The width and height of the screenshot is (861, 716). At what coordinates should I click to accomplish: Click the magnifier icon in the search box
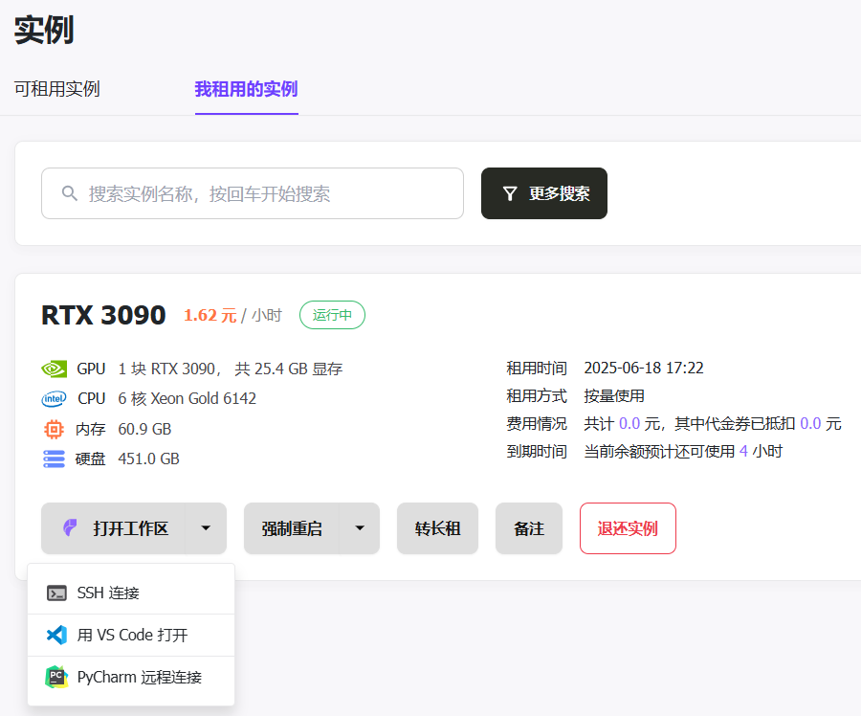point(69,192)
